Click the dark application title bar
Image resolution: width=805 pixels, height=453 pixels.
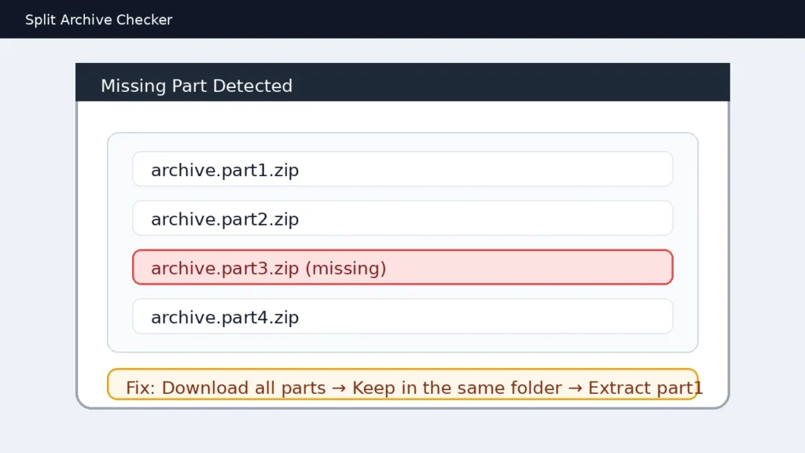click(x=402, y=19)
